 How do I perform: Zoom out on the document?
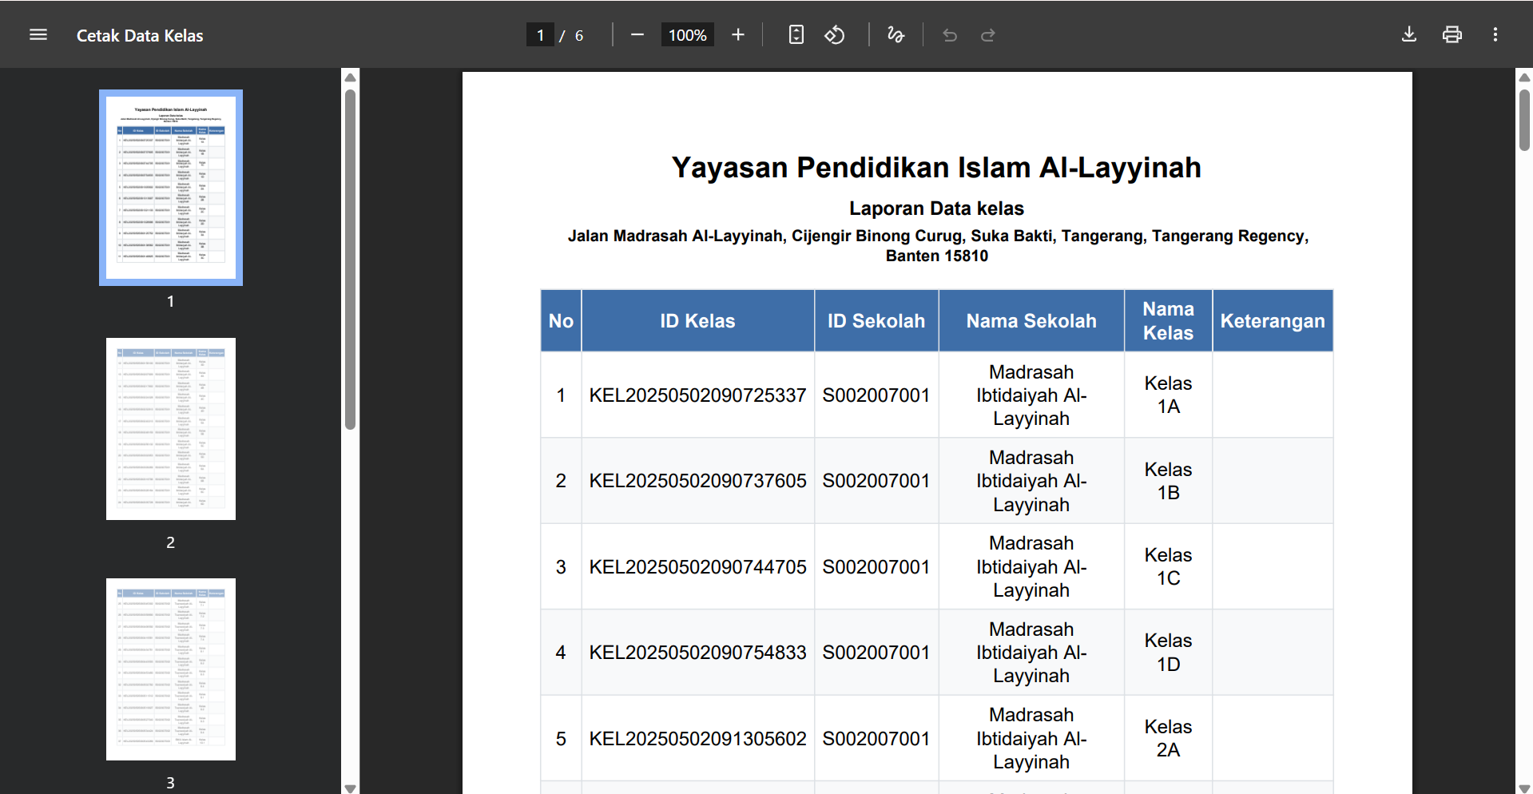point(637,34)
